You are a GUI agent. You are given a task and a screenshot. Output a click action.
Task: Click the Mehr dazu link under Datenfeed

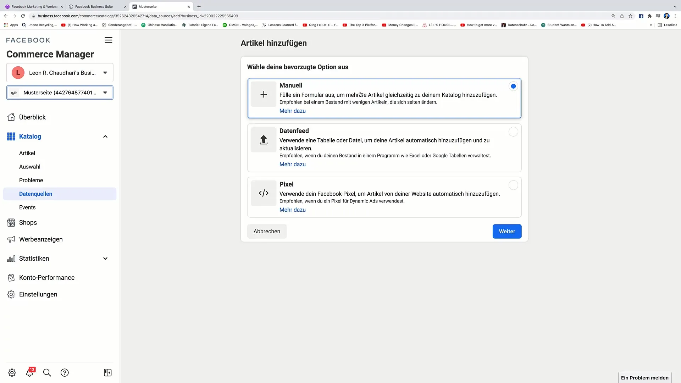point(292,164)
